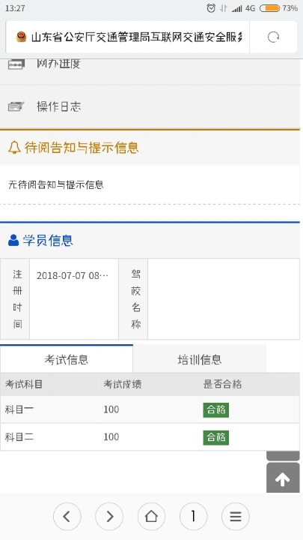Screen dimensions: 303x540
Task: Open the browser hamburger menu
Action: point(236,516)
